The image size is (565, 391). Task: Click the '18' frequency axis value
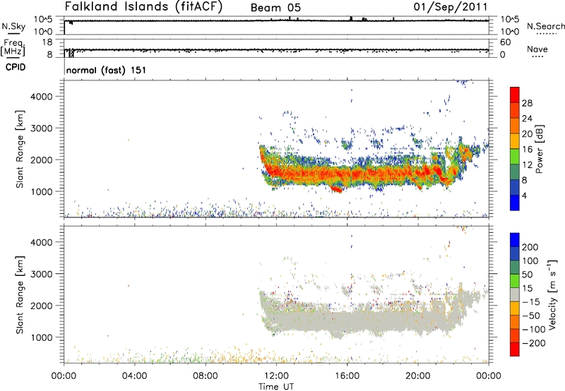[47, 42]
